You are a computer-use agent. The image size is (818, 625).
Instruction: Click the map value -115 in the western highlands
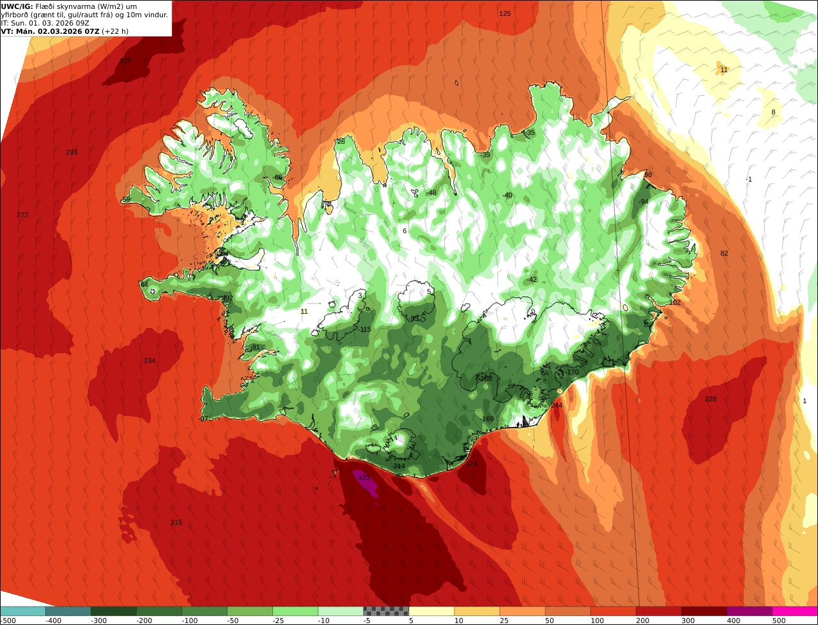(x=364, y=330)
